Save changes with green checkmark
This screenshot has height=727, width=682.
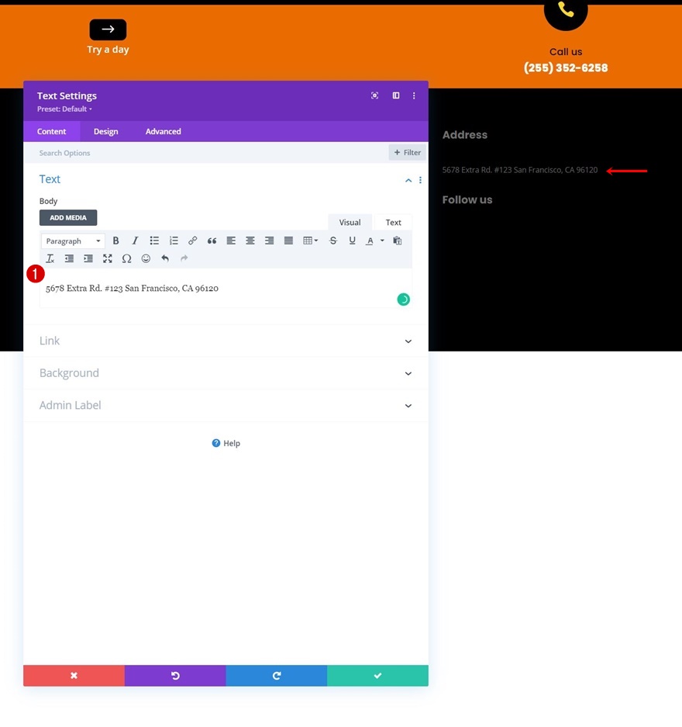tap(377, 676)
